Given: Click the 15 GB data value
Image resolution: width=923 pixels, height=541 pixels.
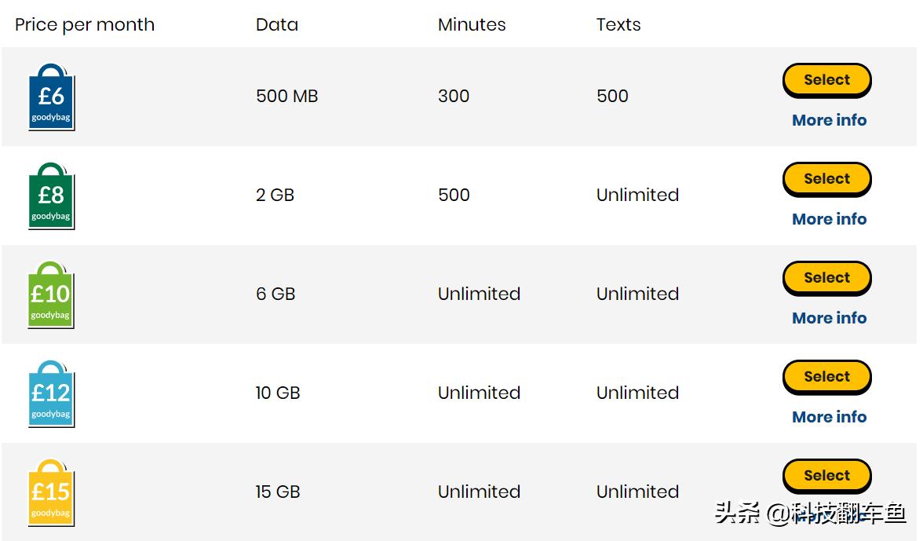Looking at the screenshot, I should click(278, 492).
